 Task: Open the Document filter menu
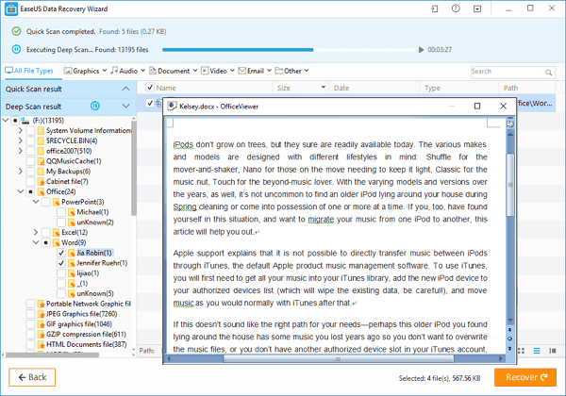point(174,71)
